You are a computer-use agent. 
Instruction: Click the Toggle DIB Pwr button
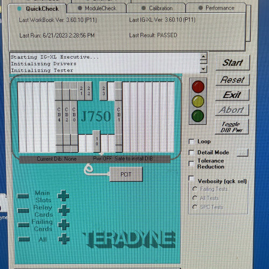pyautogui.click(x=232, y=127)
